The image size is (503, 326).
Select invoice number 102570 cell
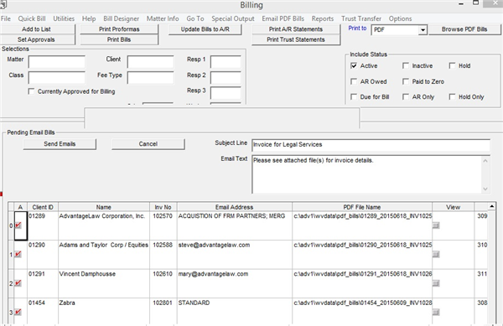click(x=163, y=225)
